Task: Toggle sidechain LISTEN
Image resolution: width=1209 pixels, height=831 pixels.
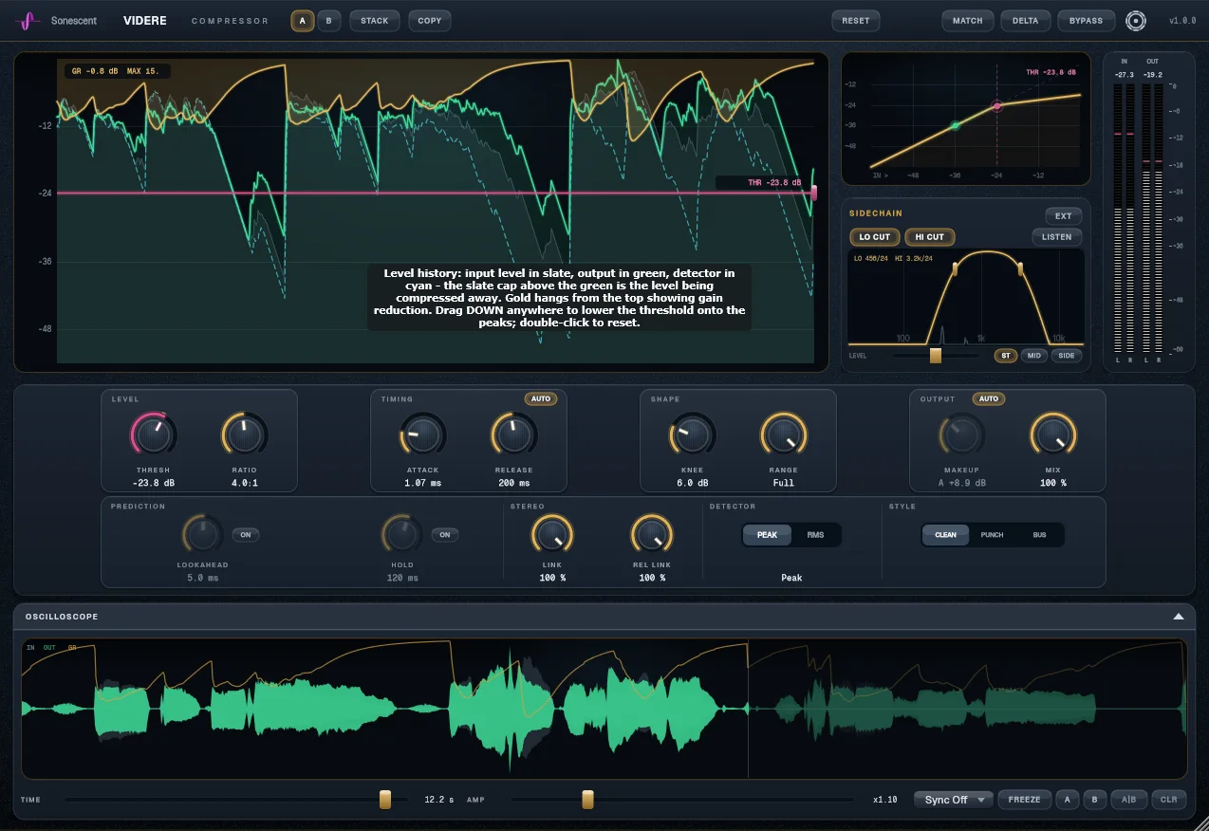Action: (x=1057, y=237)
